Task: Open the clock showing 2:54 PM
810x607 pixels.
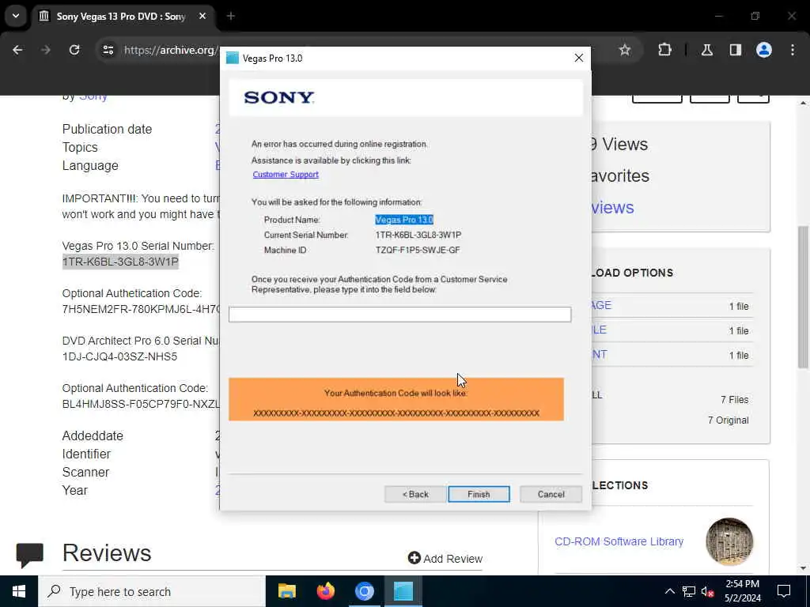Action: coord(742,591)
